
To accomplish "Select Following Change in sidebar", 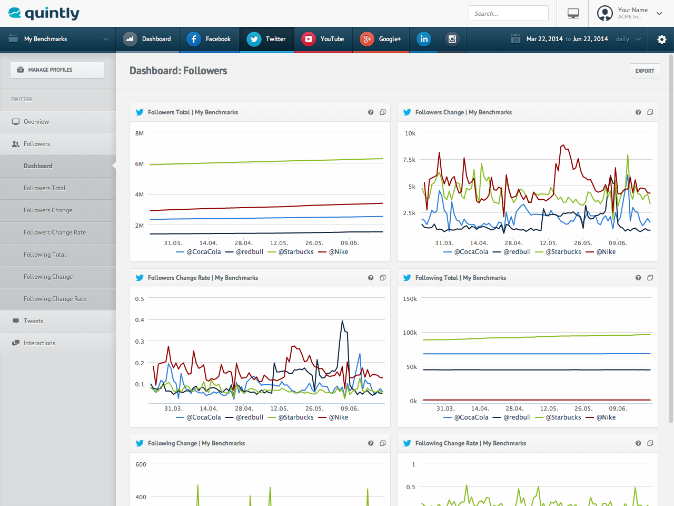I will click(58, 277).
